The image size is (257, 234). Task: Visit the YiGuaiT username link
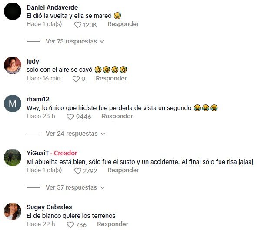click(38, 153)
